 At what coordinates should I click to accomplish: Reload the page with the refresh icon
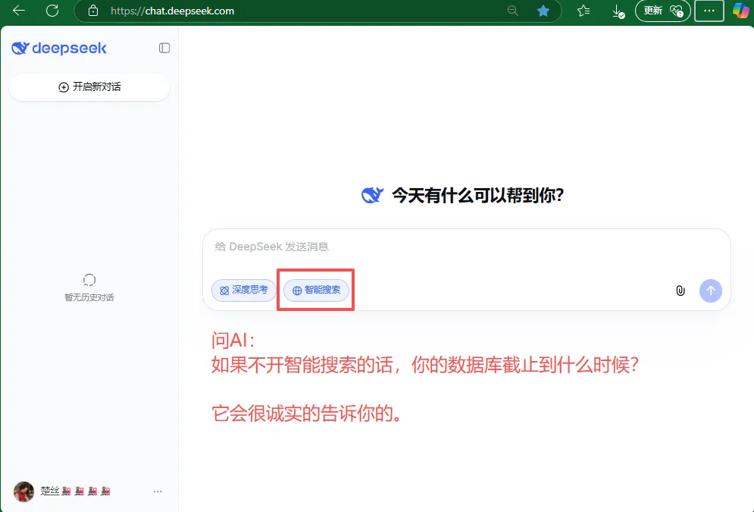52,11
